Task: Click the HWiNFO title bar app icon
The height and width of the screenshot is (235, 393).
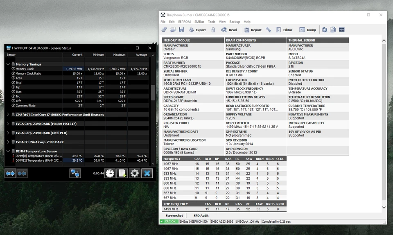Action: (x=9, y=48)
